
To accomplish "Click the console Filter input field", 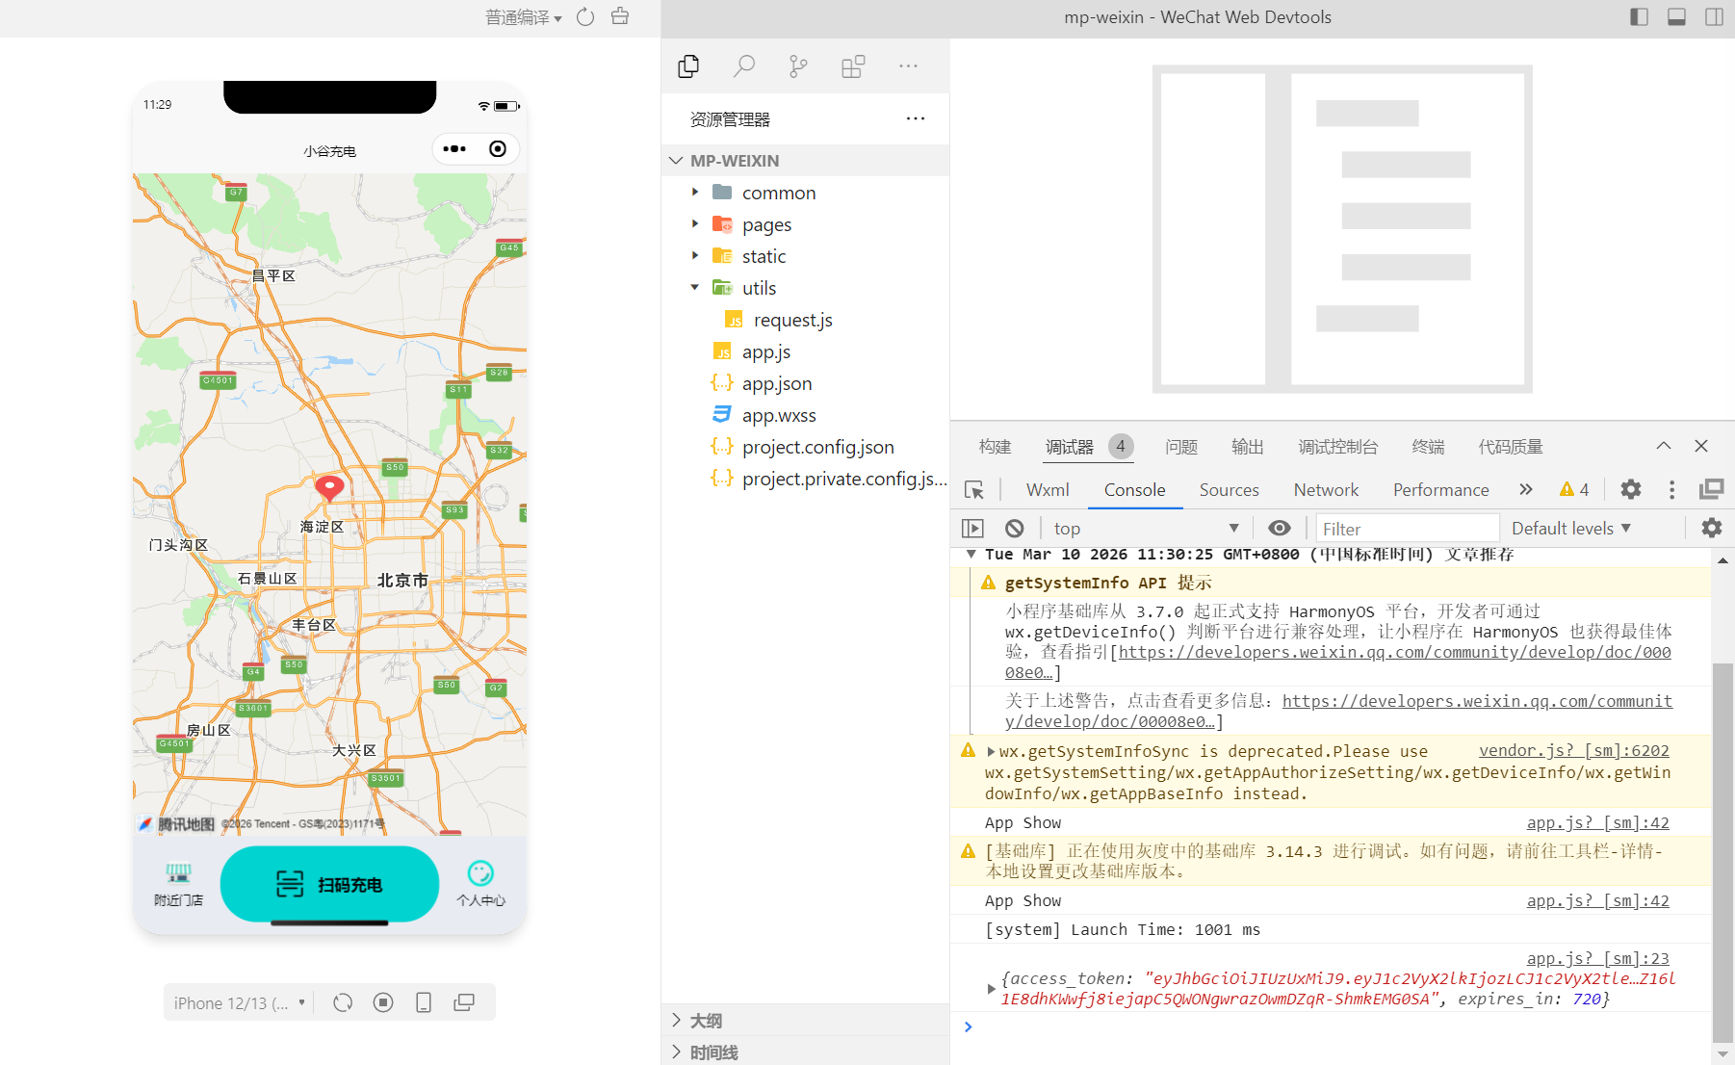I will pos(1408,528).
